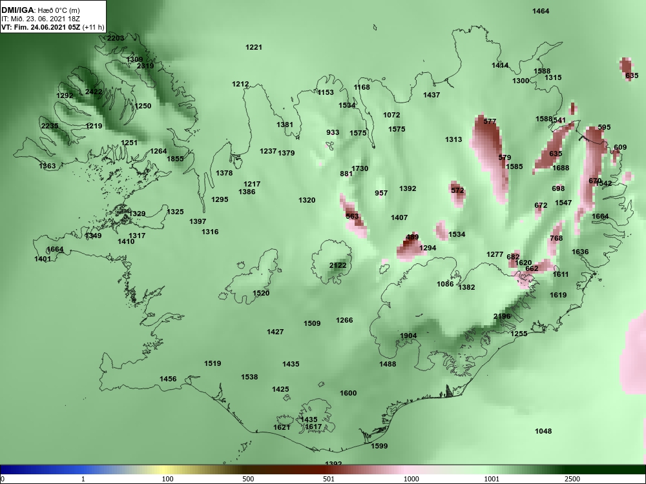Click the 2122 value on the glacier
This screenshot has height=484, width=646.
[338, 265]
